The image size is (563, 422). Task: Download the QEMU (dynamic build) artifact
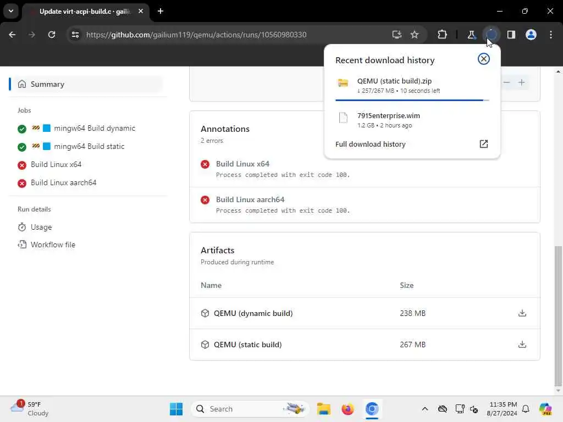522,313
